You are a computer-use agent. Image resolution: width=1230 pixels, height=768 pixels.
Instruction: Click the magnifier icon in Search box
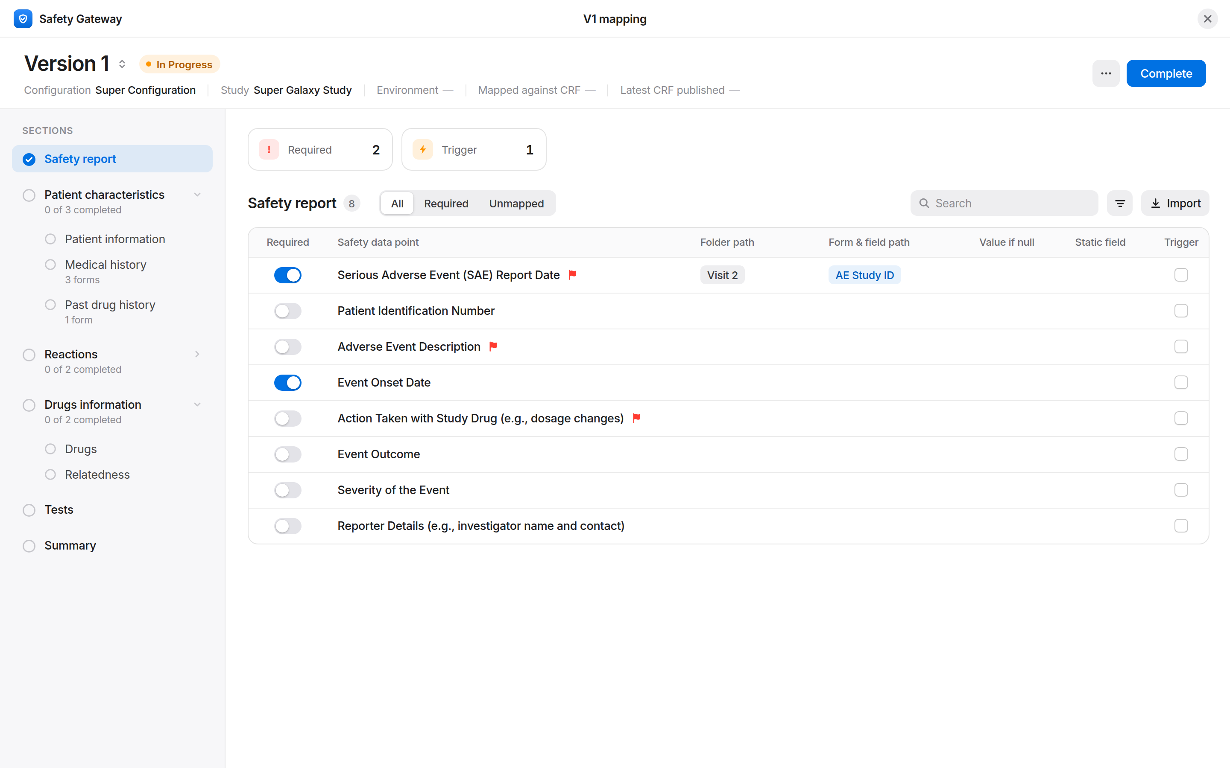coord(924,203)
